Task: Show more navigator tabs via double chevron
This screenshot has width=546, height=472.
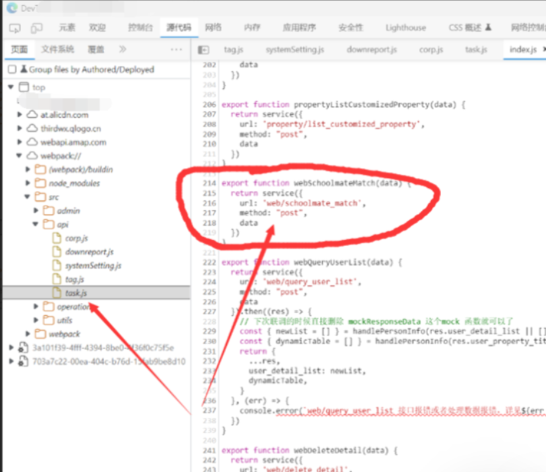Action: click(x=123, y=49)
